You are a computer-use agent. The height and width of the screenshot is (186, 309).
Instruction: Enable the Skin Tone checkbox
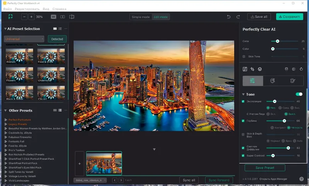[244, 56]
